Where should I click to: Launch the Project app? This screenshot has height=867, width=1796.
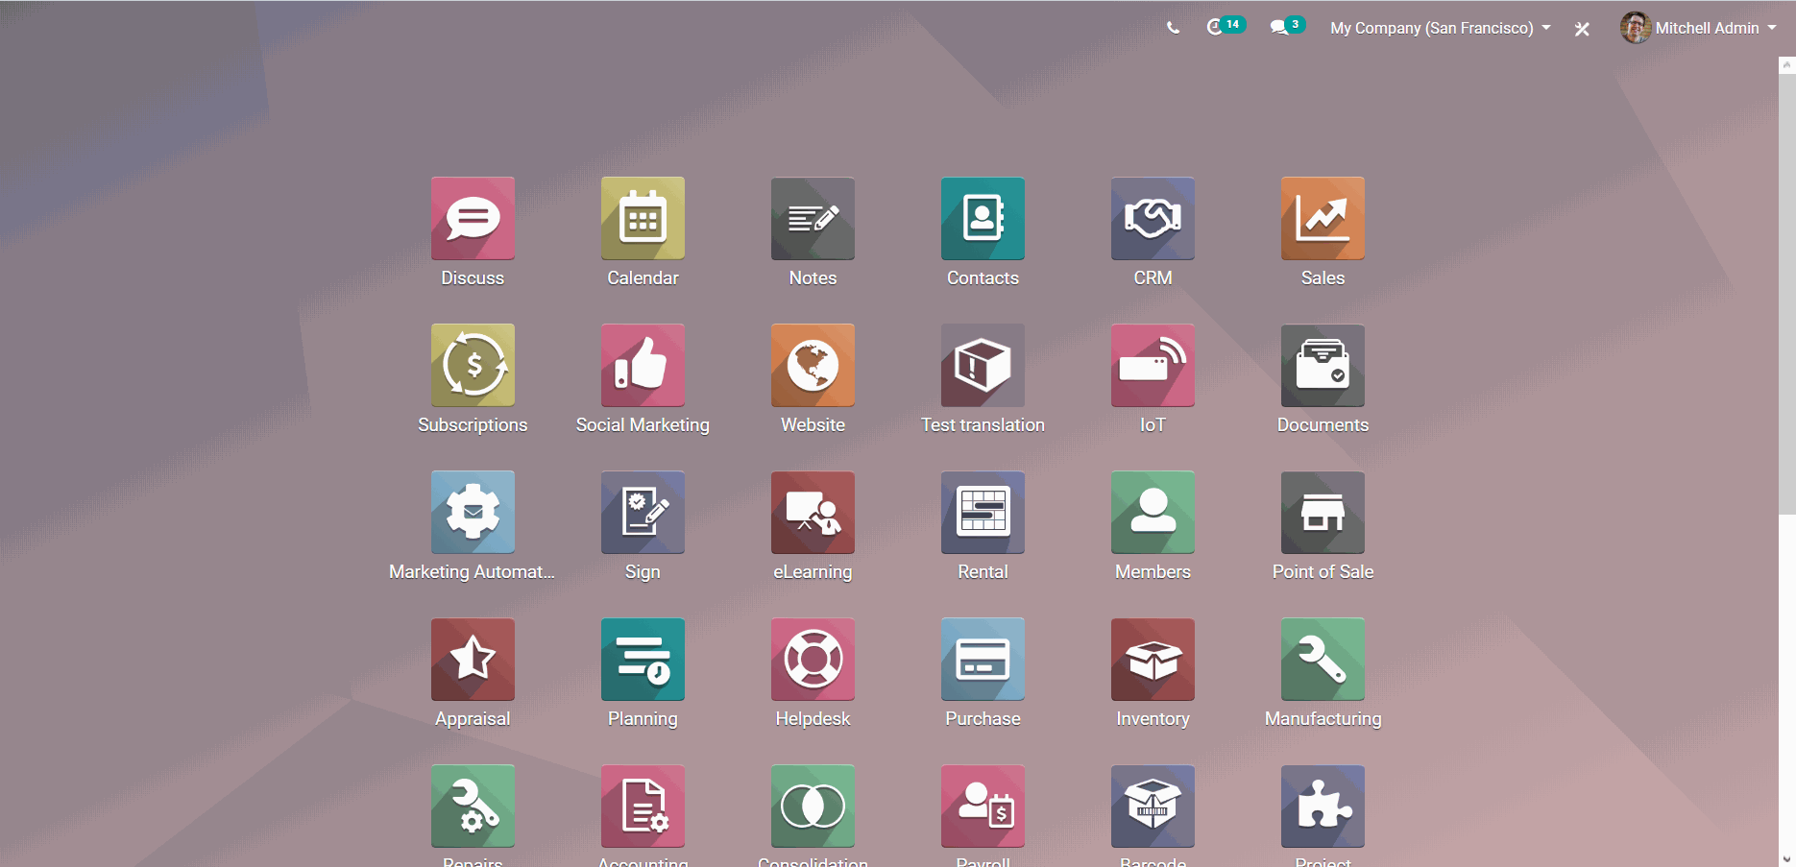pos(1323,807)
